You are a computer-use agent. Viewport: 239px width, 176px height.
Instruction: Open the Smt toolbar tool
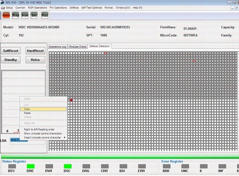[34, 15]
